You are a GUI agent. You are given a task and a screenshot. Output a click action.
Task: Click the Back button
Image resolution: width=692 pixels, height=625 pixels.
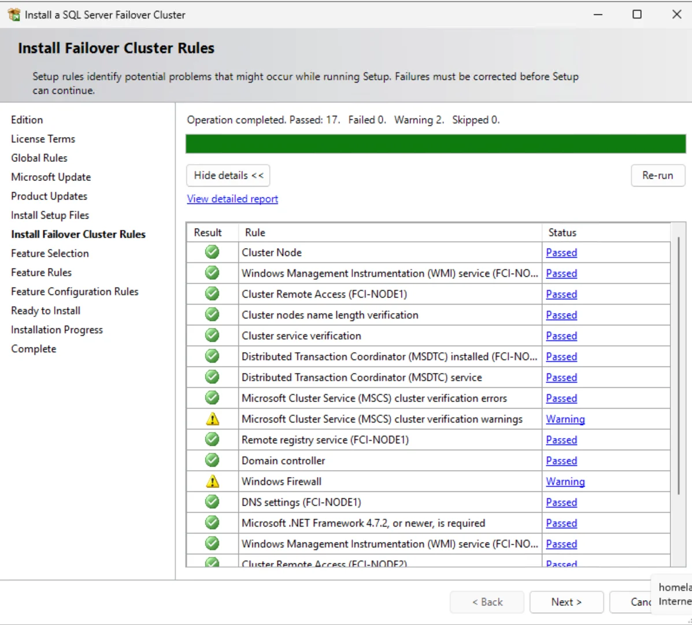[x=487, y=602]
